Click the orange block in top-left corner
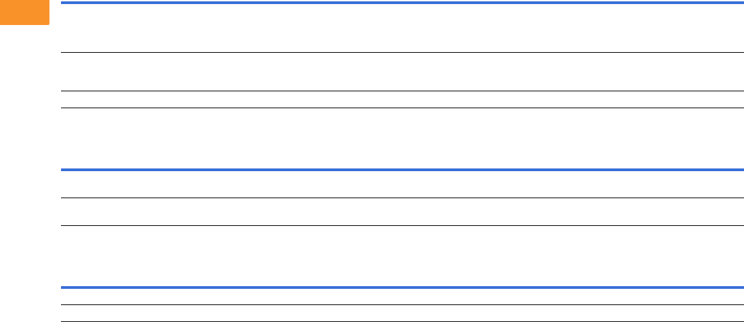This screenshot has width=744, height=322. pyautogui.click(x=24, y=12)
